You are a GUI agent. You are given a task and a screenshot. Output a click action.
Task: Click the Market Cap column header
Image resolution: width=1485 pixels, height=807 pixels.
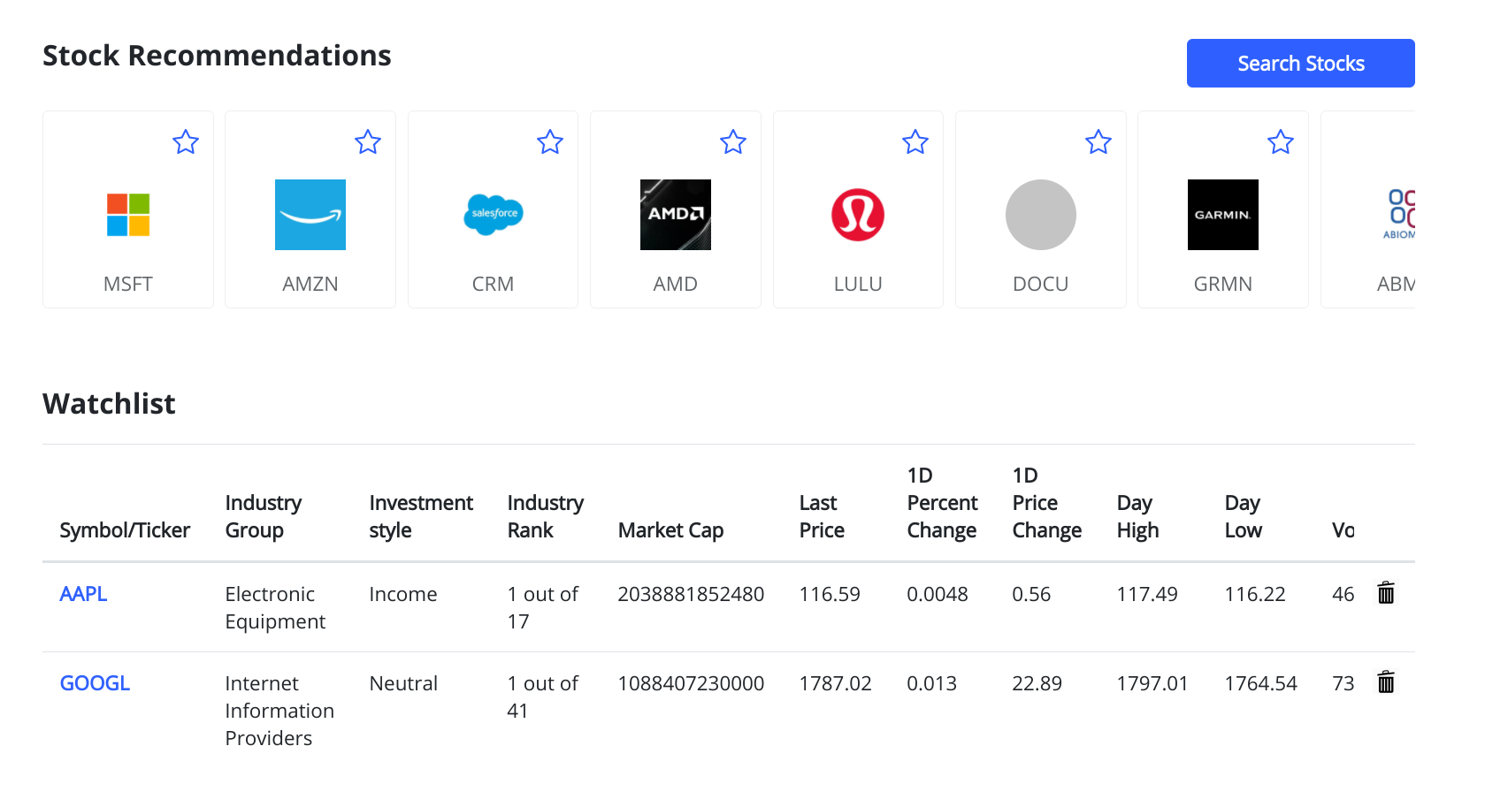[670, 530]
